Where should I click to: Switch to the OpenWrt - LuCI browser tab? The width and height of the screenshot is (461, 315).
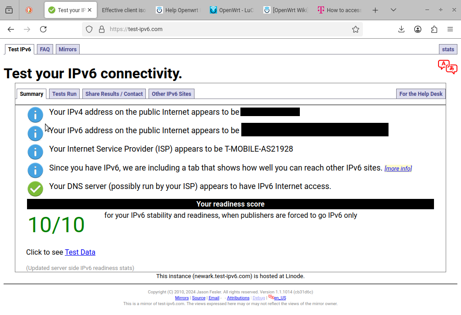tap(232, 10)
